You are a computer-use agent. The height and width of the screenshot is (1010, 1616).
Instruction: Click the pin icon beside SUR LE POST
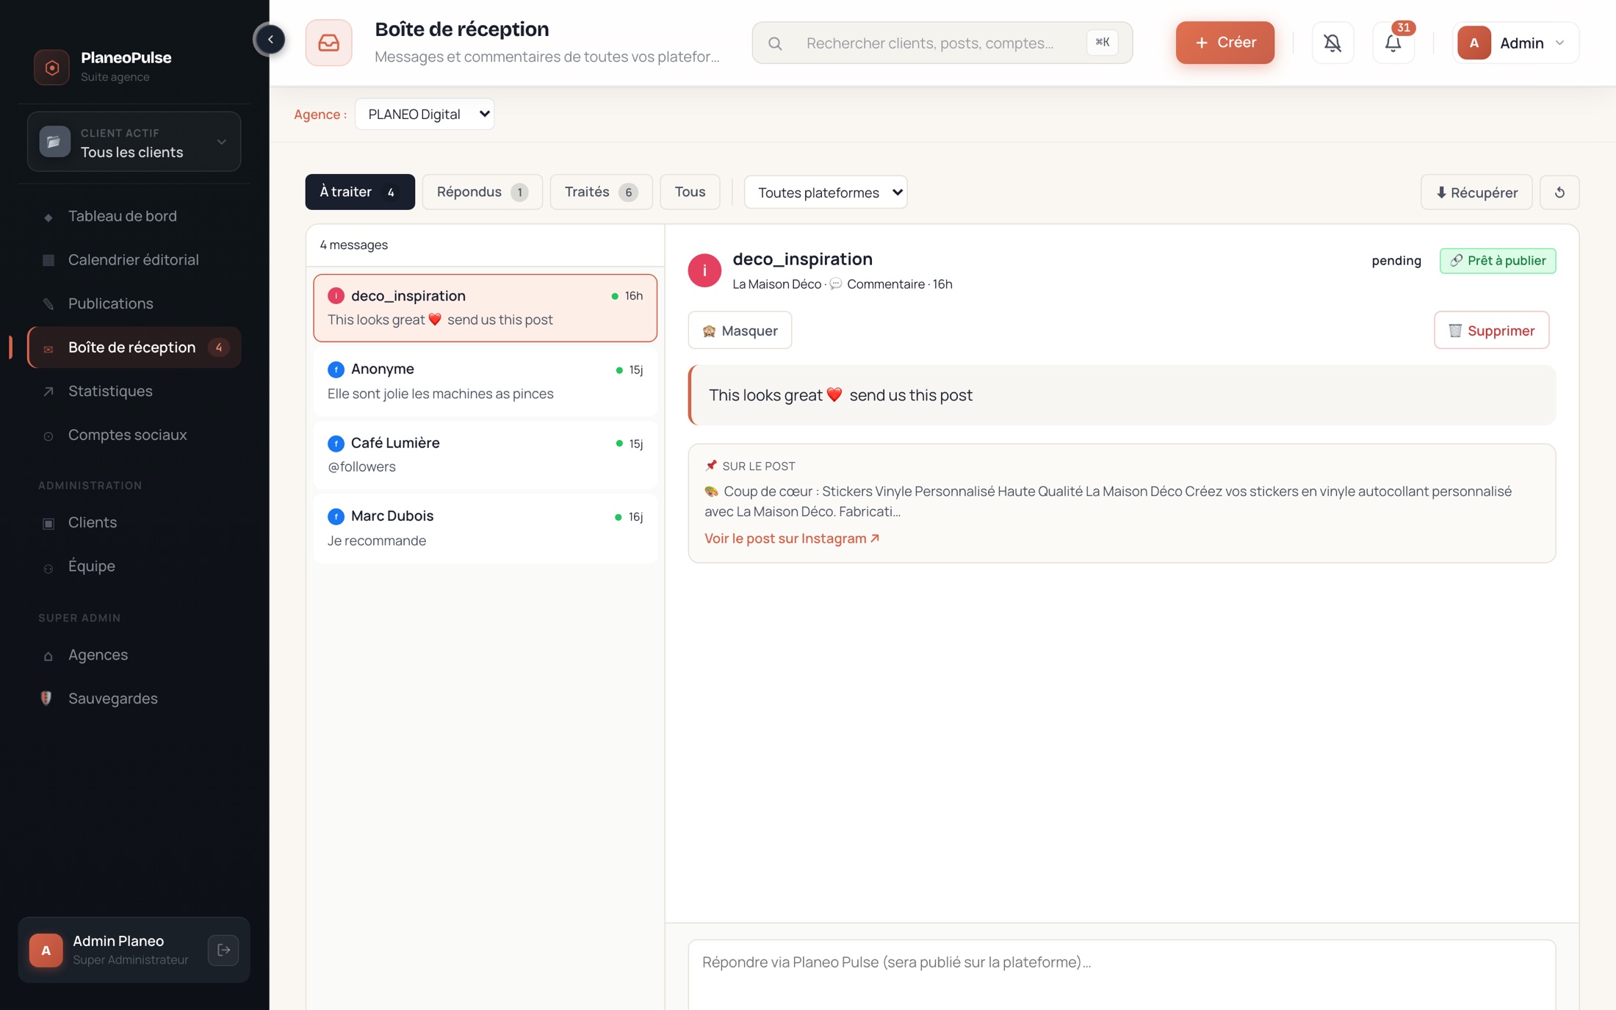click(x=710, y=466)
